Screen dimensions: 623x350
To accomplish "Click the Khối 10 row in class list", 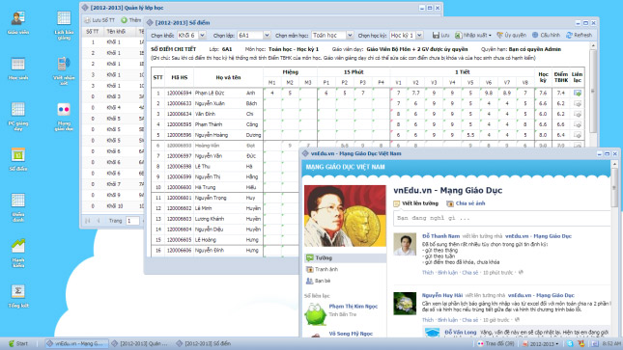I will (113, 206).
